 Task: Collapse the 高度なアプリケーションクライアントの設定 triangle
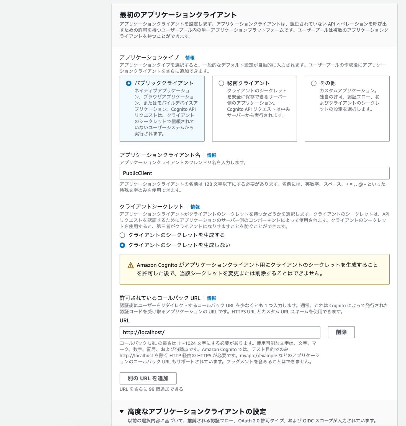[x=122, y=412]
